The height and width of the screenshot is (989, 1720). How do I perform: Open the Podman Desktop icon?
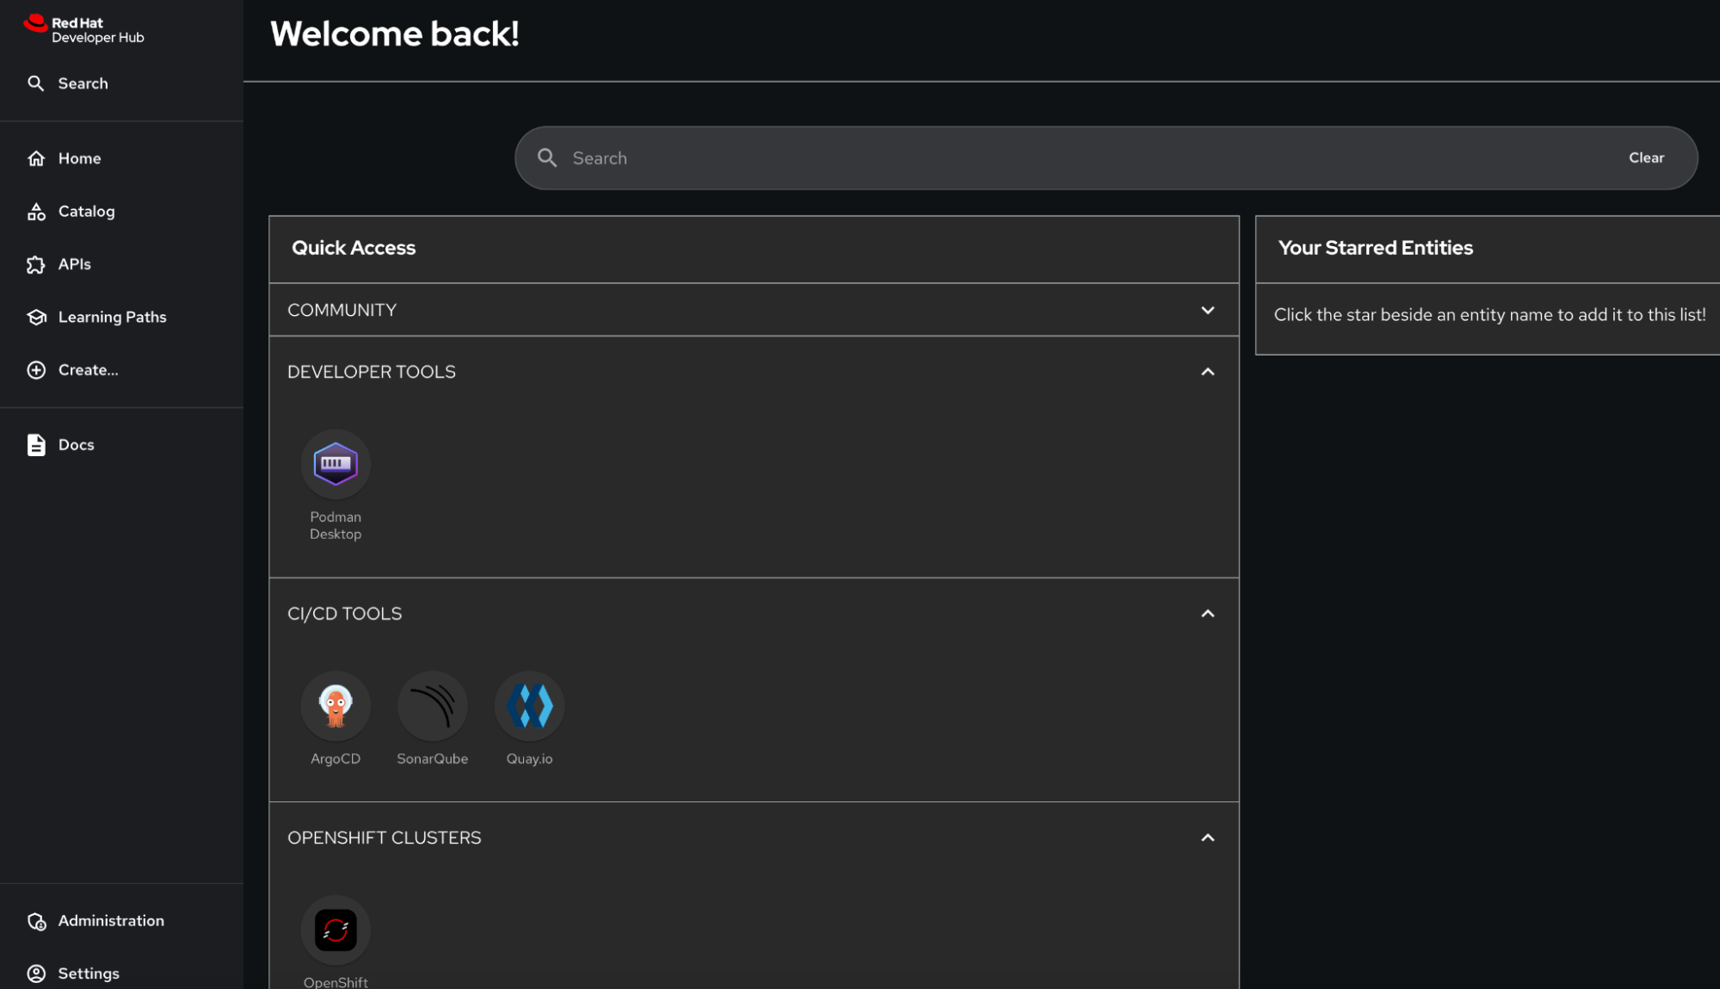pos(336,464)
